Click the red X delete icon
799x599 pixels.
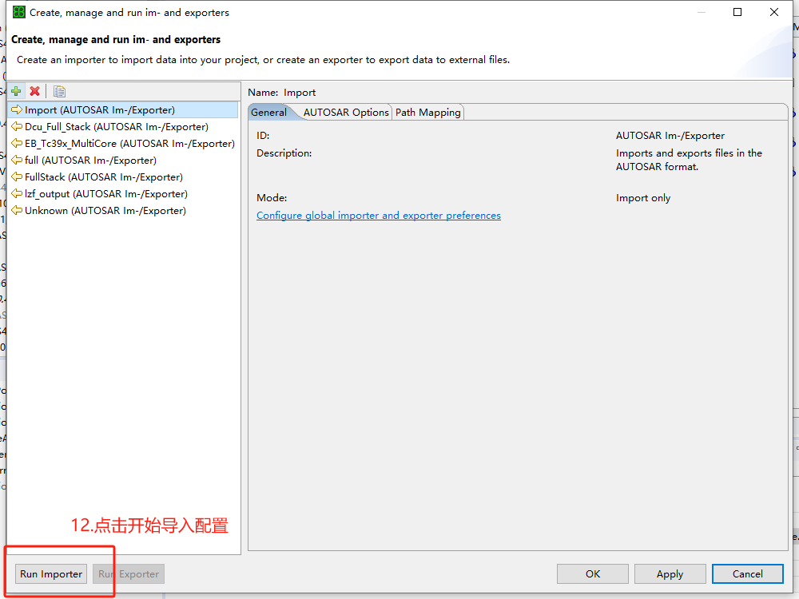click(34, 92)
